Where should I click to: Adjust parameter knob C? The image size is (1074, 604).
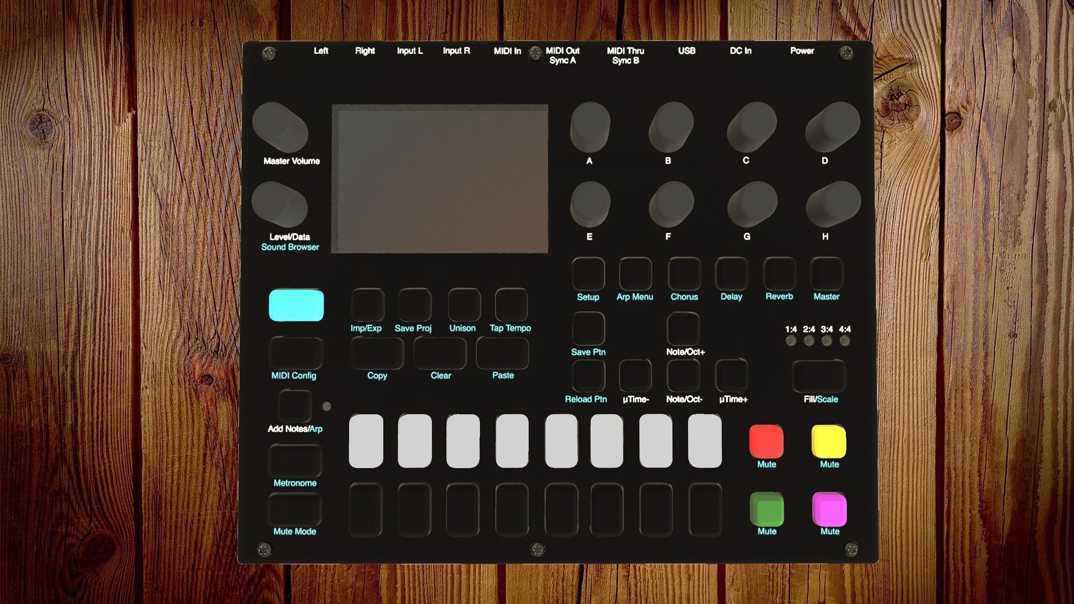[751, 126]
